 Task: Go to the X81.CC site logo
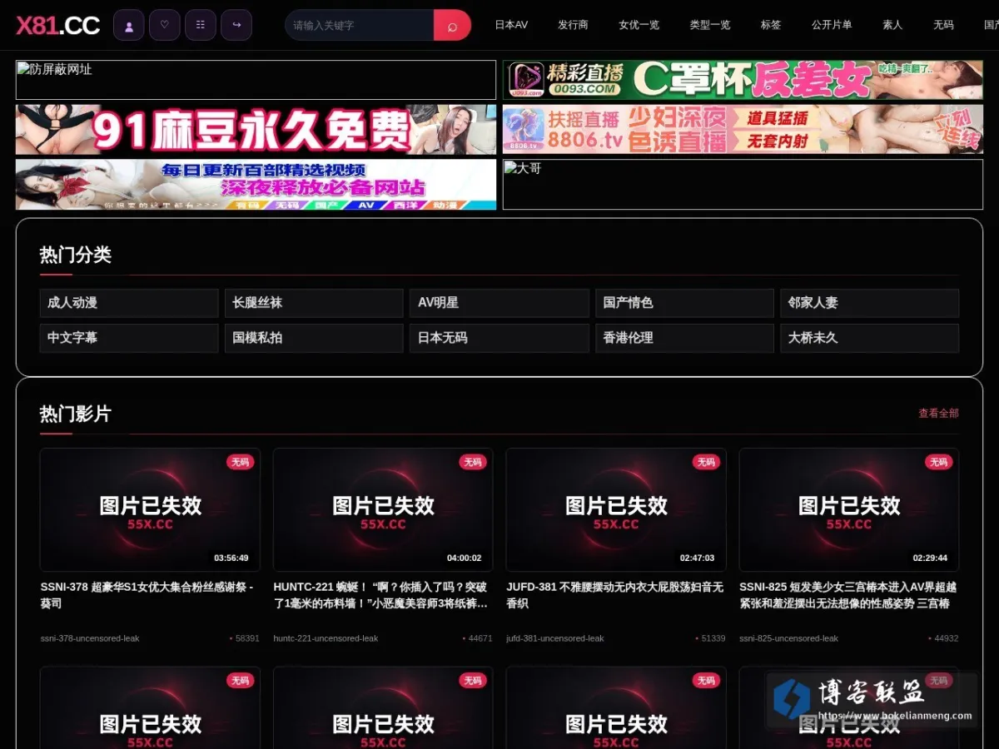pos(58,26)
